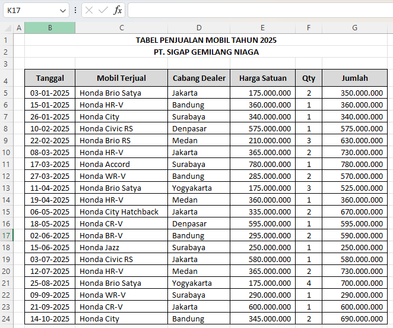The image size is (393, 328).
Task: Select column E header
Action: [x=262, y=28]
